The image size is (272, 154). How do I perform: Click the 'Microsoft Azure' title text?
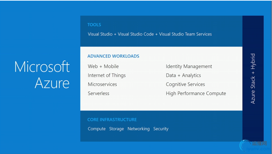(x=42, y=74)
